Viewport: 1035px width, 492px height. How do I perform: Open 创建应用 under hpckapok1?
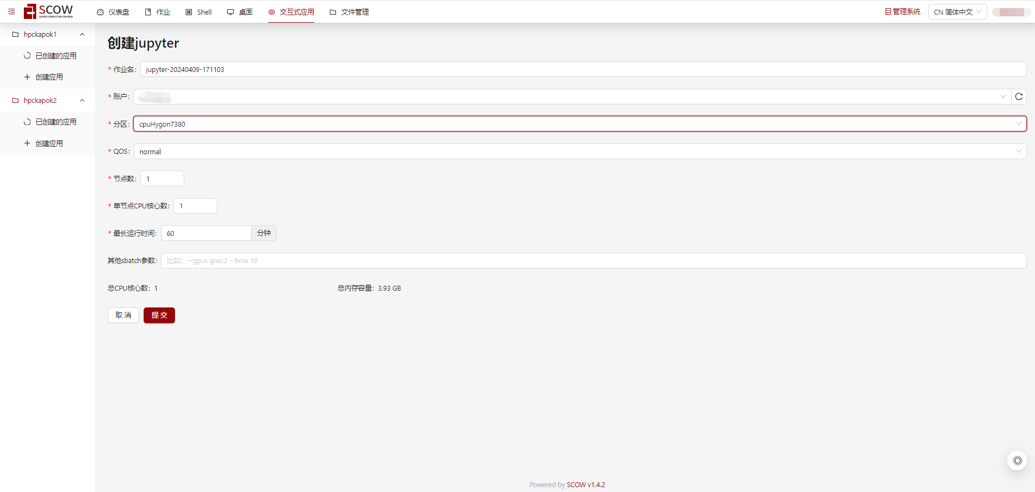click(x=43, y=77)
